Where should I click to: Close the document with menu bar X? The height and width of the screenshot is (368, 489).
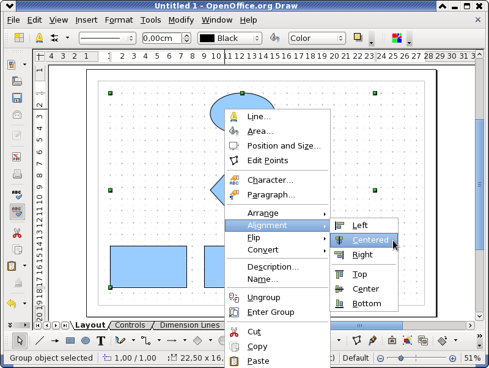pos(478,20)
